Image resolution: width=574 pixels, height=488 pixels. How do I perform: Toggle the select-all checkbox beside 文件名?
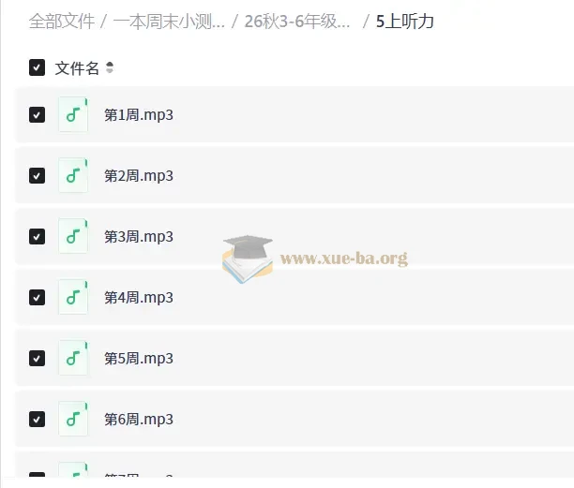coord(37,67)
